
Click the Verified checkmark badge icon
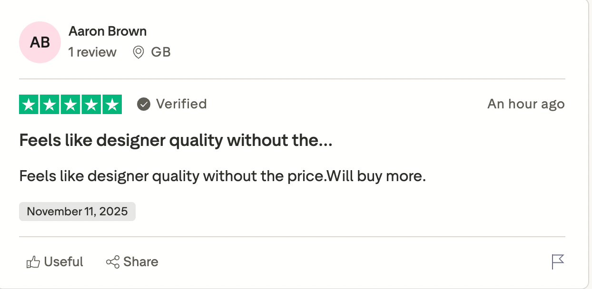click(x=144, y=104)
